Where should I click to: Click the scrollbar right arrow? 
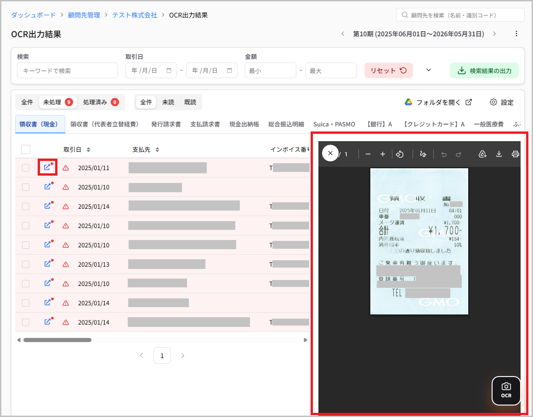305,340
